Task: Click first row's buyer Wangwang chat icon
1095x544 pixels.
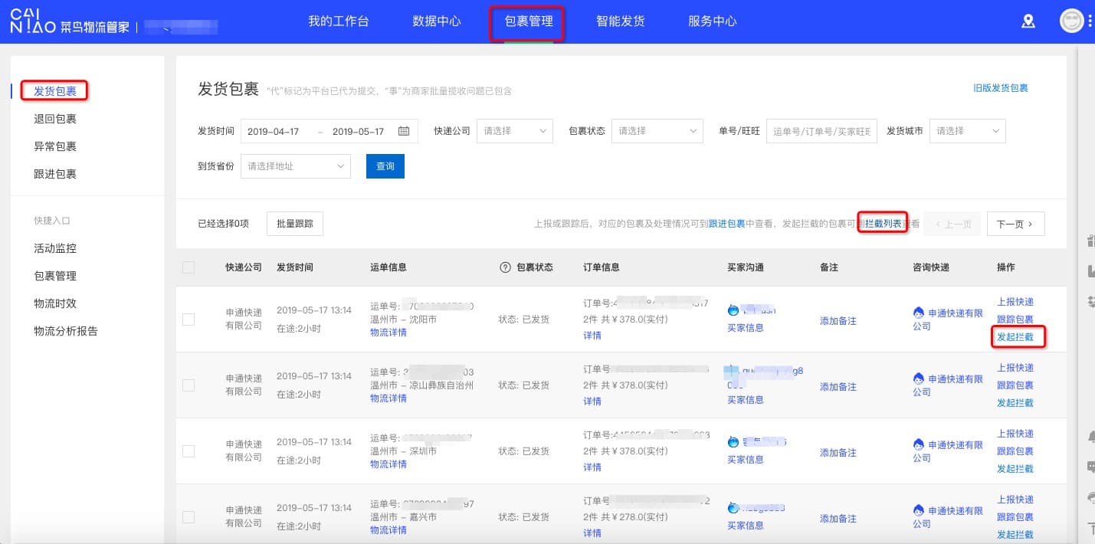Action: (733, 310)
